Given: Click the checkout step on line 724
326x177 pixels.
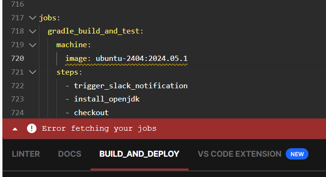Looking at the screenshot, I should coord(91,113).
